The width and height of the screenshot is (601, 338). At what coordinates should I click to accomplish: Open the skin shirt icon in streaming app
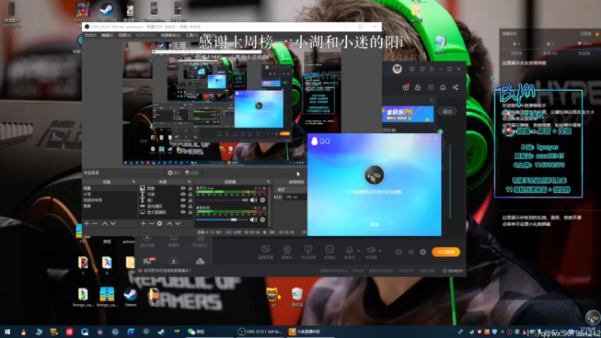click(422, 69)
